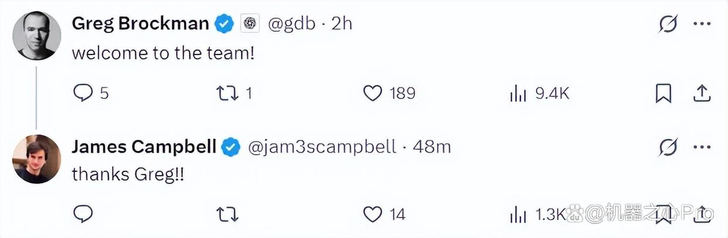Open James Campbell's profile picture
728x238 pixels.
[x=36, y=159]
